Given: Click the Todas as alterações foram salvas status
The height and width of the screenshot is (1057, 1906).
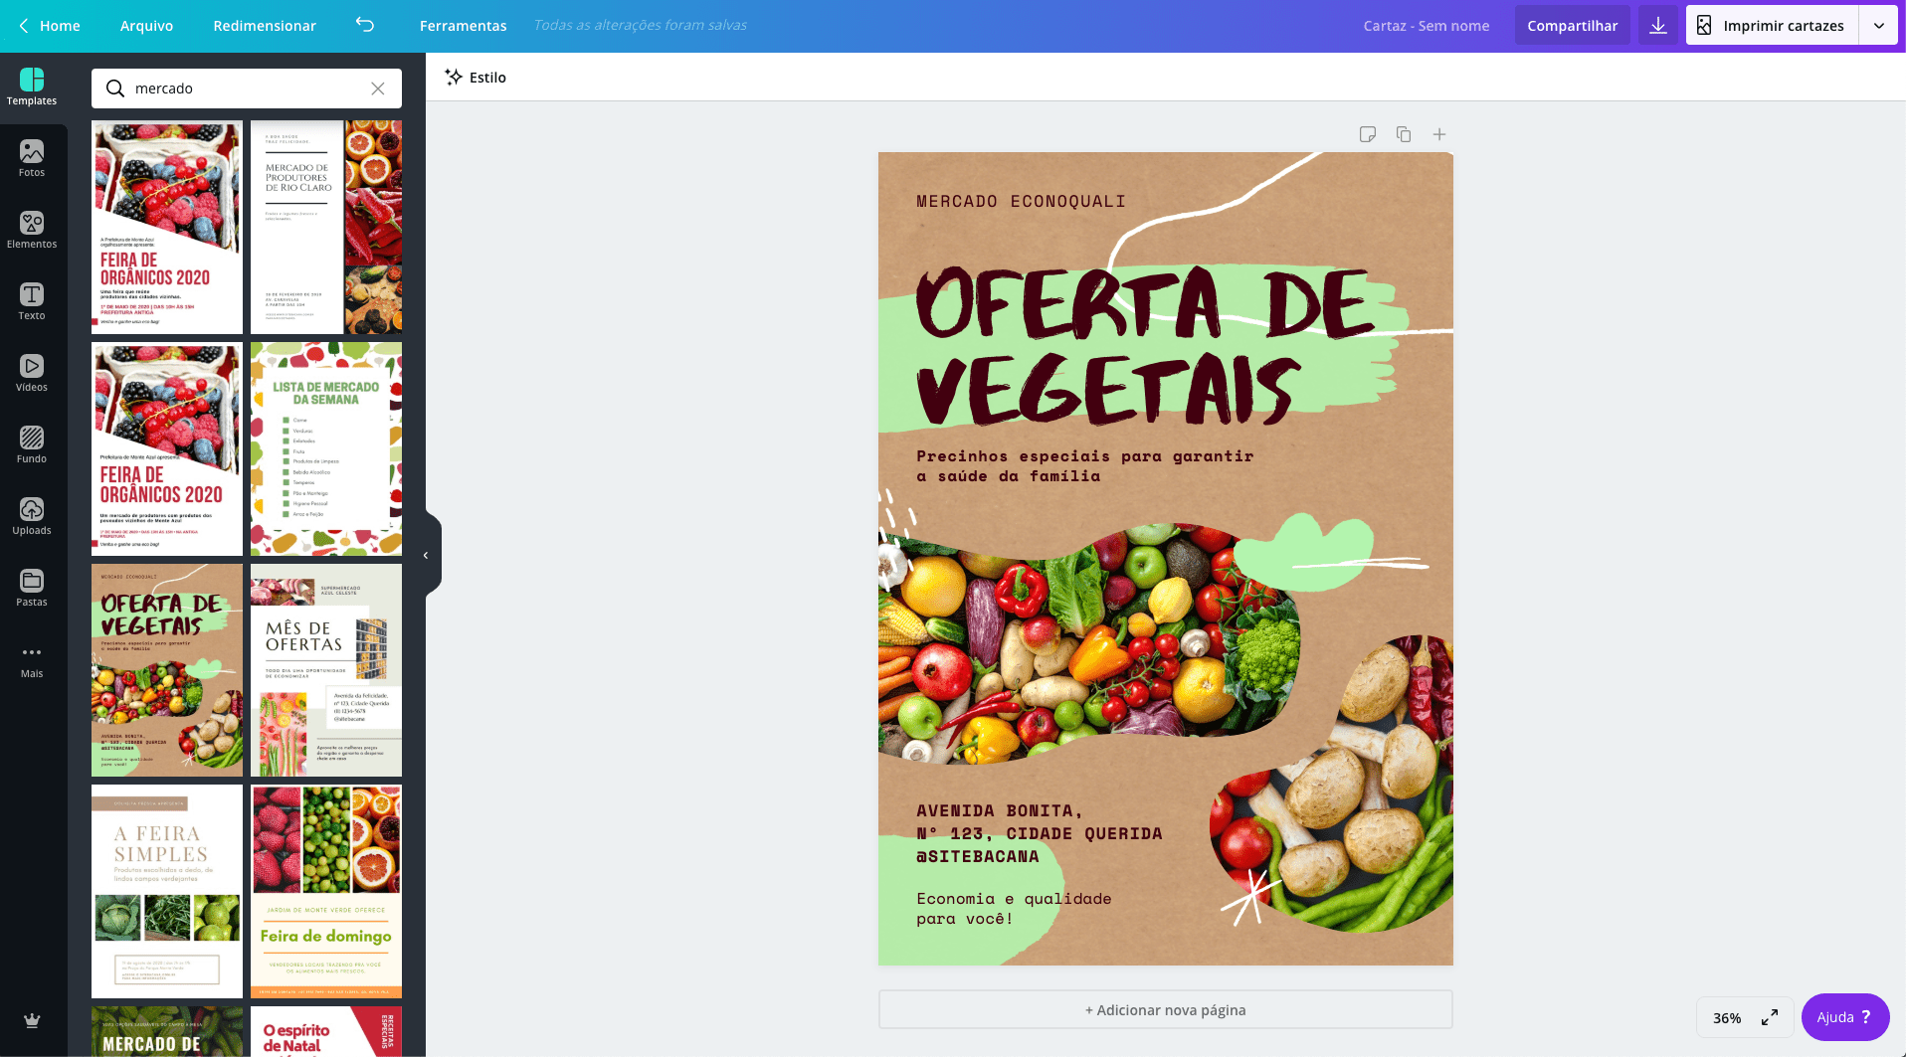Looking at the screenshot, I should (x=641, y=25).
